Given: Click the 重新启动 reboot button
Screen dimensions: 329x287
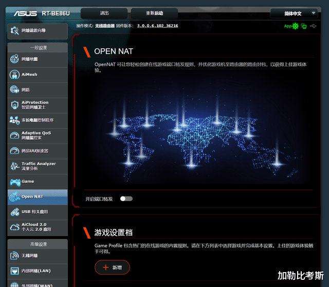Looking at the screenshot, I should [154, 13].
